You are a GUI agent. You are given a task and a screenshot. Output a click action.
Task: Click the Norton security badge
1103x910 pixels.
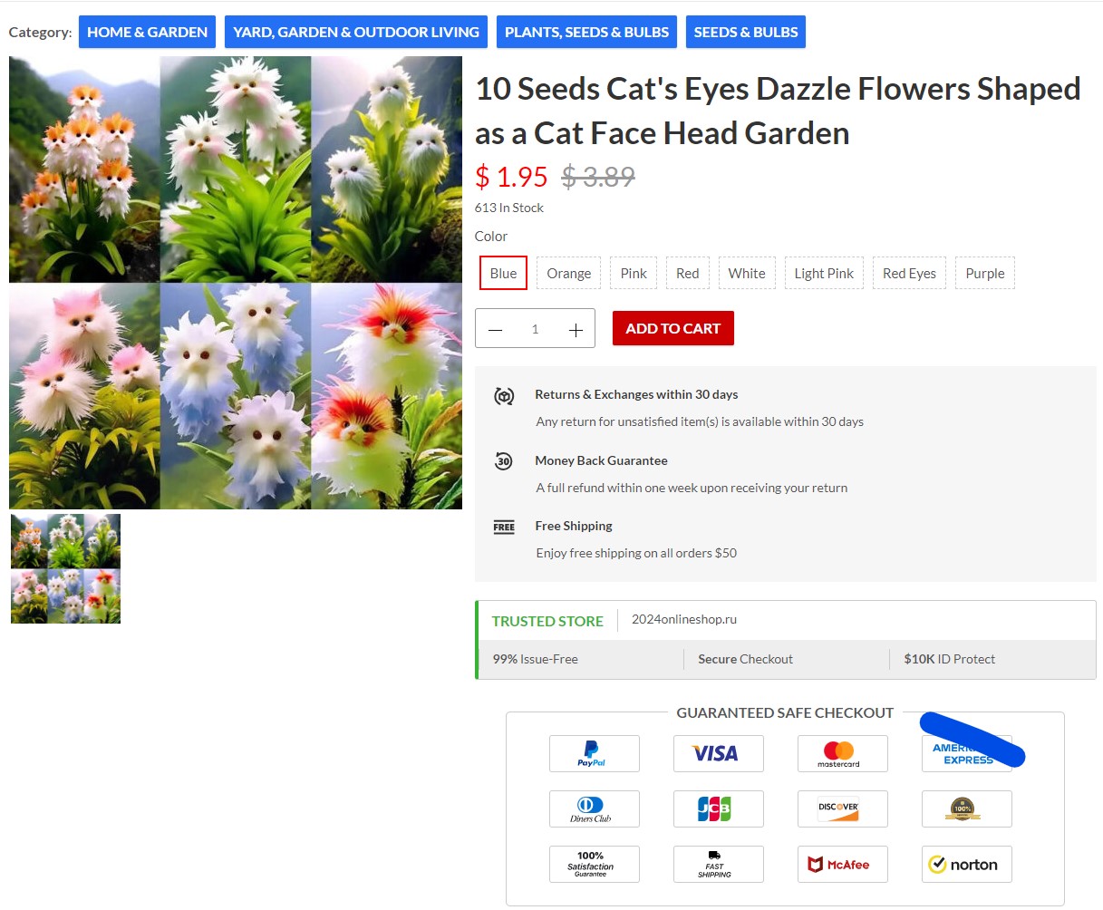pyautogui.click(x=966, y=864)
